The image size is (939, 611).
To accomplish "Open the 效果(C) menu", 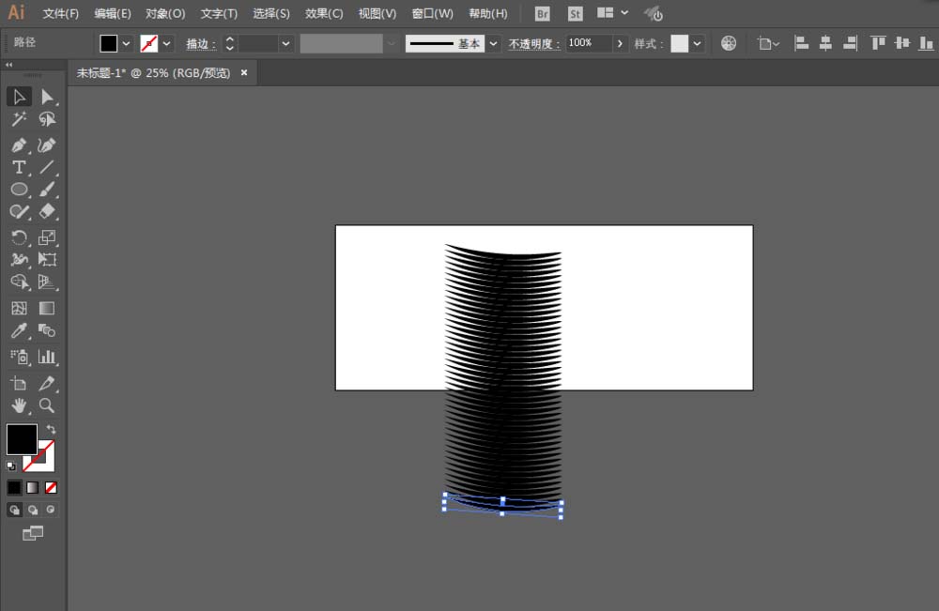I will click(324, 14).
